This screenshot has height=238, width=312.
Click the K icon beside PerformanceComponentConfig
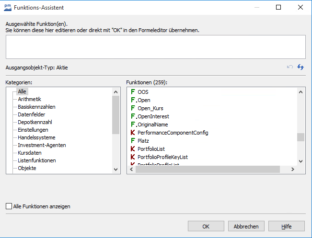pyautogui.click(x=133, y=133)
